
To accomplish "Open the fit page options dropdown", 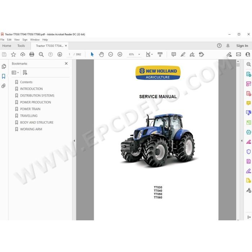I will pyautogui.click(x=149, y=54).
